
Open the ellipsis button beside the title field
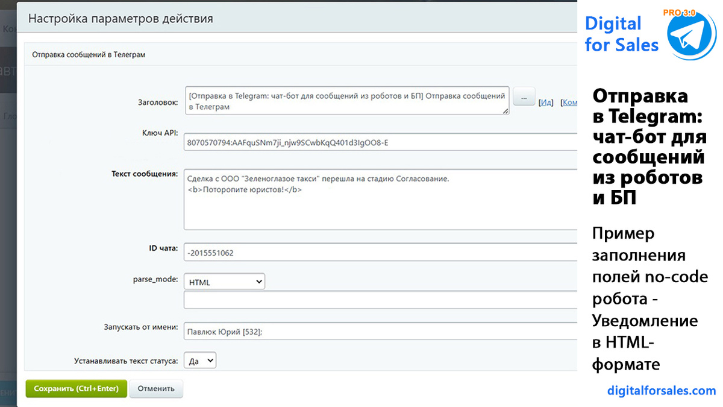point(524,96)
